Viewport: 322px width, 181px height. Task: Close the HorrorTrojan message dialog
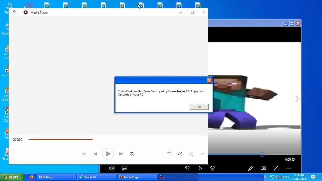209,80
